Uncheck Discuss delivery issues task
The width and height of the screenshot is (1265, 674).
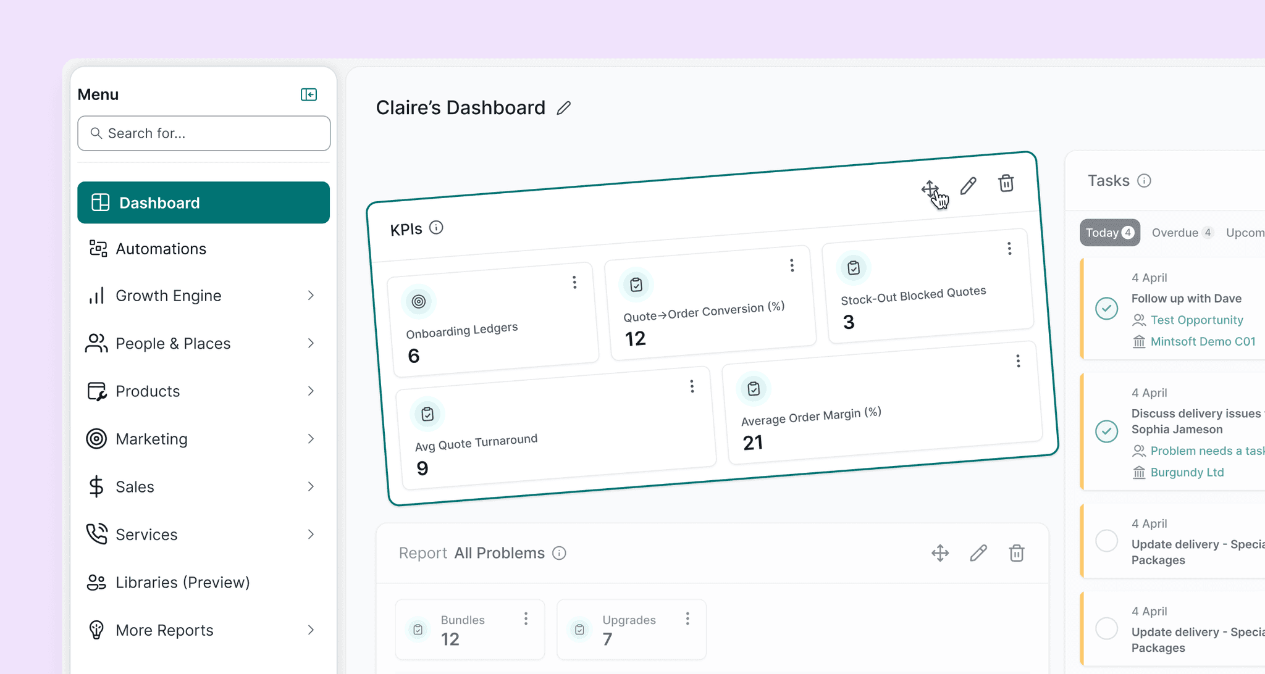pyautogui.click(x=1106, y=431)
